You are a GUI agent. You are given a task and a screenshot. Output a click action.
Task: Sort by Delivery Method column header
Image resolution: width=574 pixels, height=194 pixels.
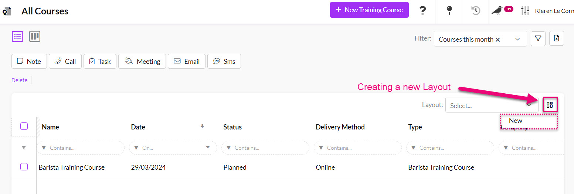point(340,127)
